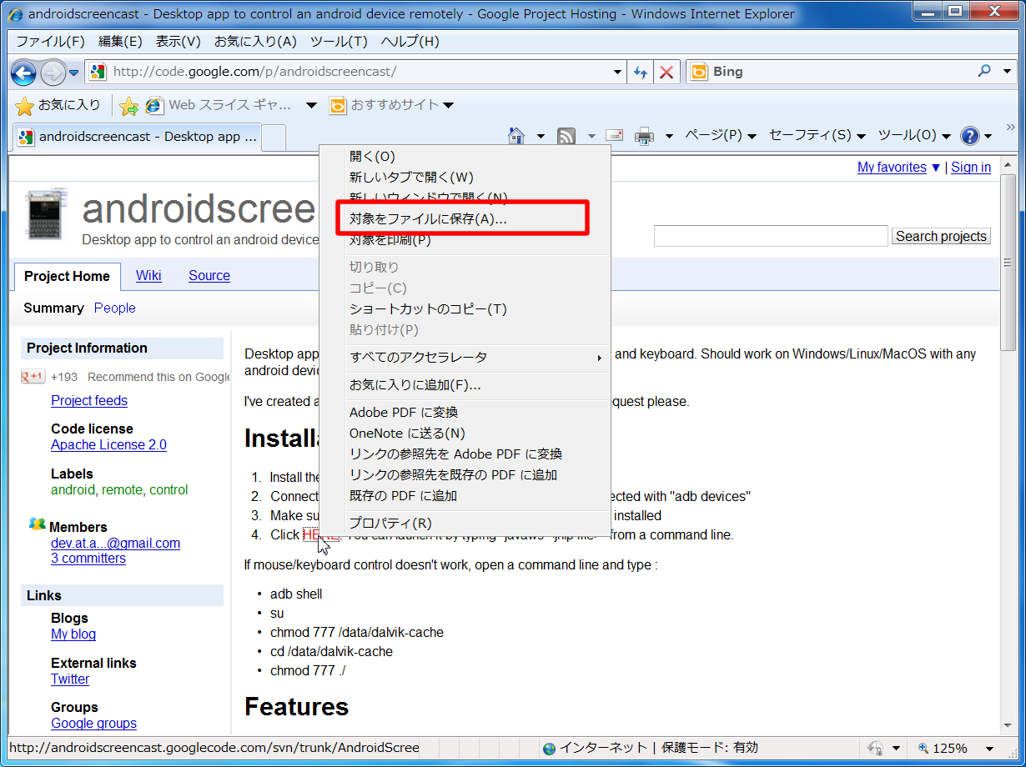The height and width of the screenshot is (767, 1026).
Task: Choose 開く(O) in context menu
Action: click(465, 157)
